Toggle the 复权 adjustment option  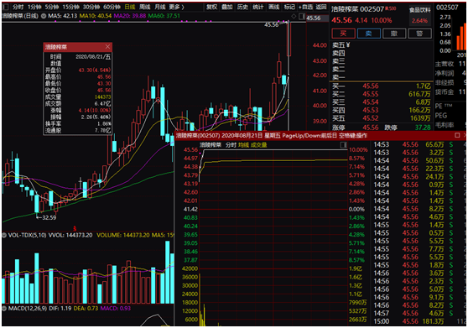211,7
